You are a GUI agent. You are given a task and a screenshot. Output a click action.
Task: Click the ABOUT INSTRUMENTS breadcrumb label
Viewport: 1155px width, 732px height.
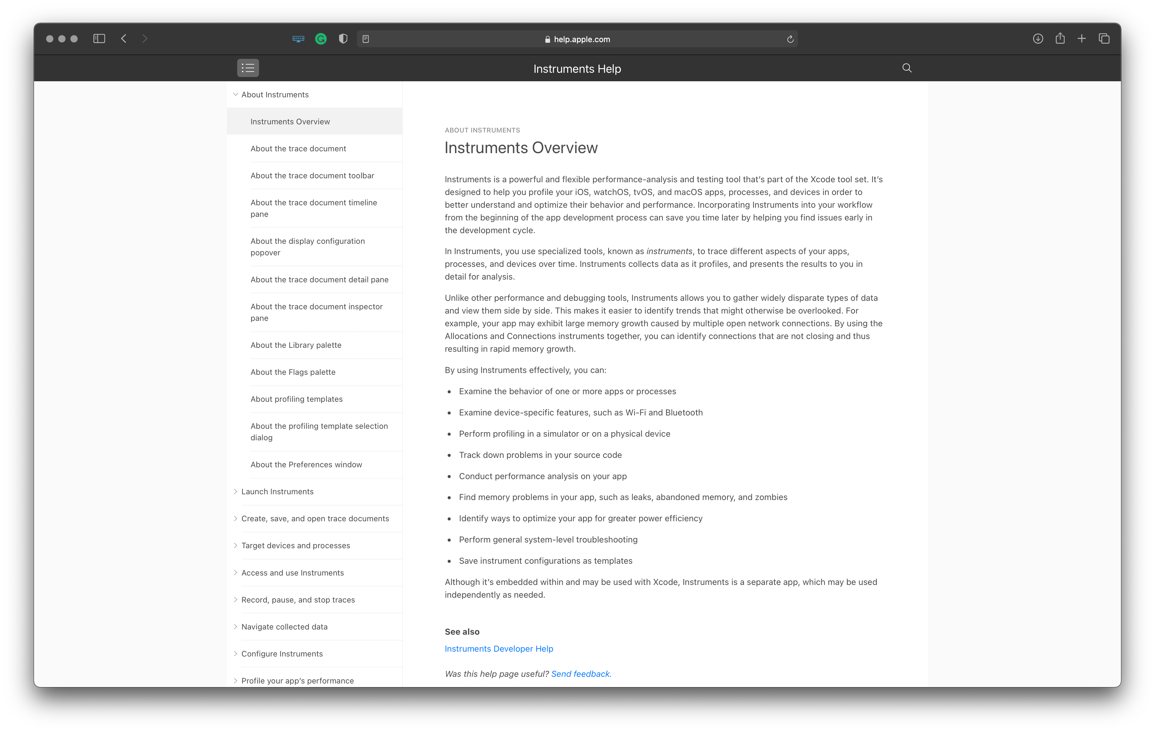[482, 130]
